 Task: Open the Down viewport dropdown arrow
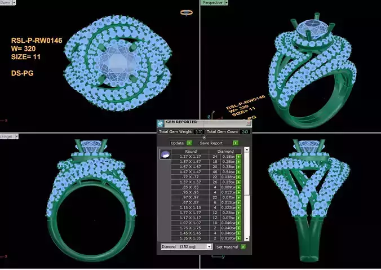tap(14, 3)
